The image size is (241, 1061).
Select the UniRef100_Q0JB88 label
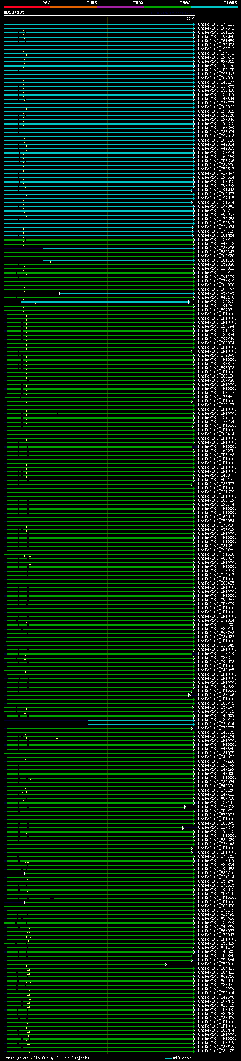pyautogui.click(x=216, y=285)
